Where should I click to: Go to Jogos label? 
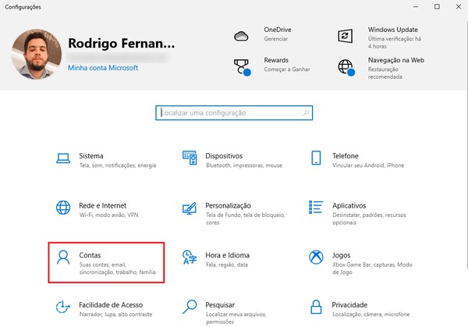point(341,256)
